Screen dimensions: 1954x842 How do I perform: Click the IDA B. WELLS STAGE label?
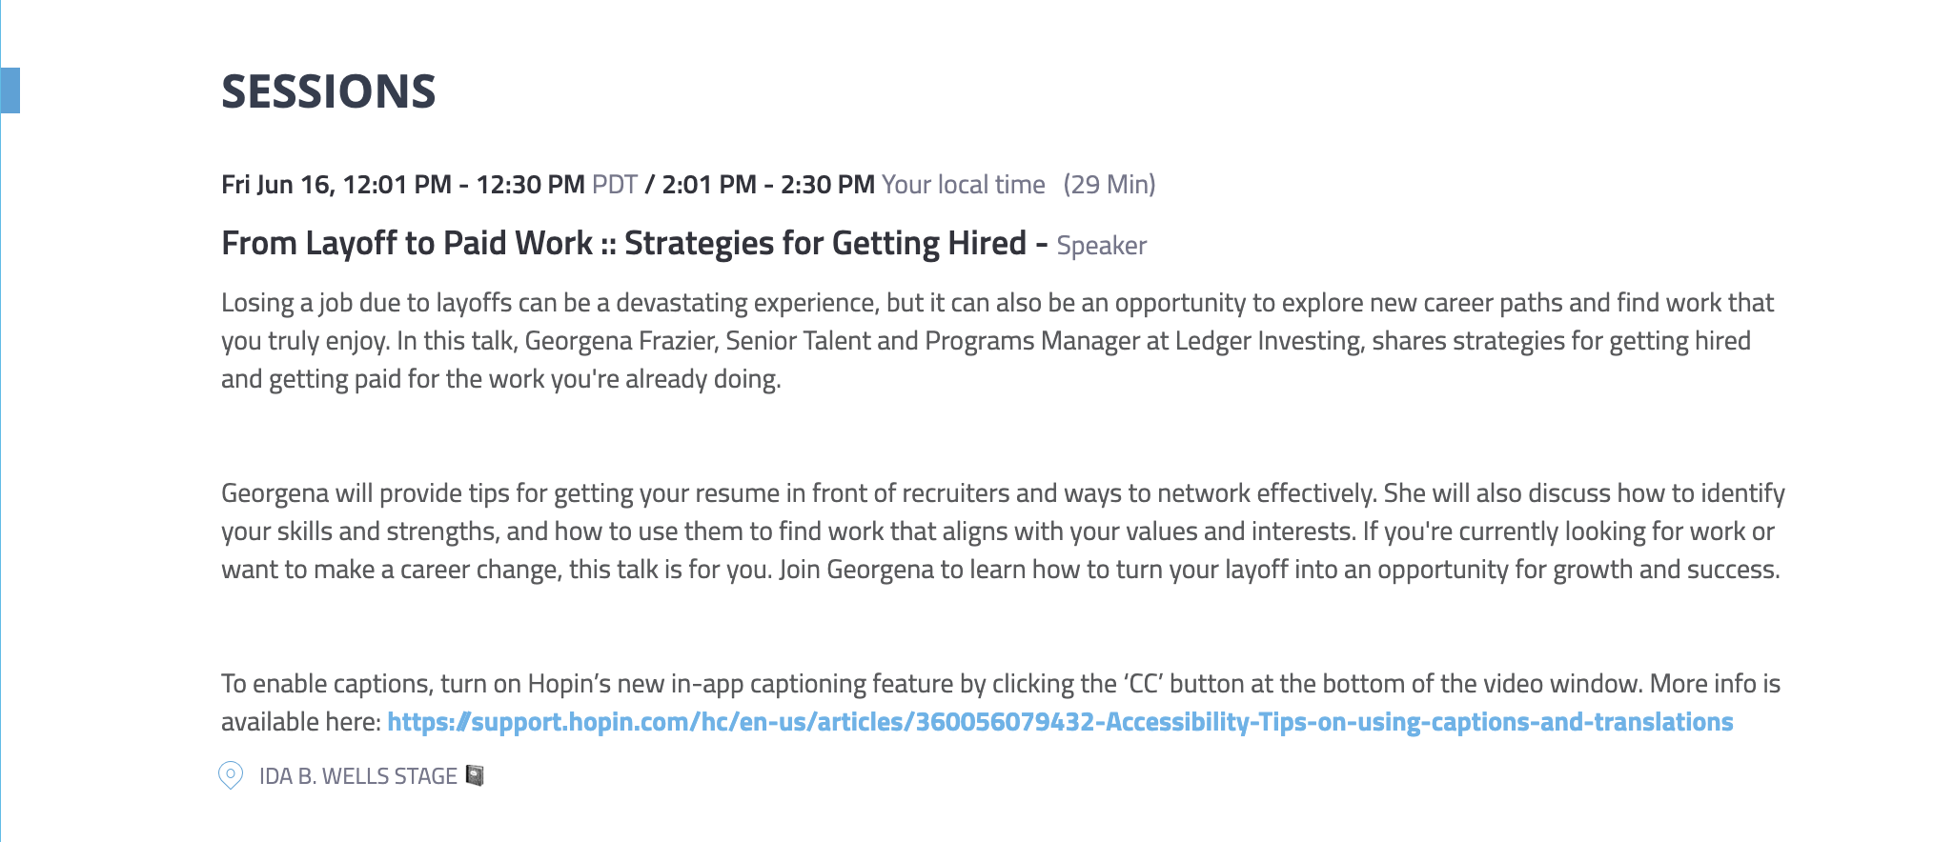tap(357, 776)
